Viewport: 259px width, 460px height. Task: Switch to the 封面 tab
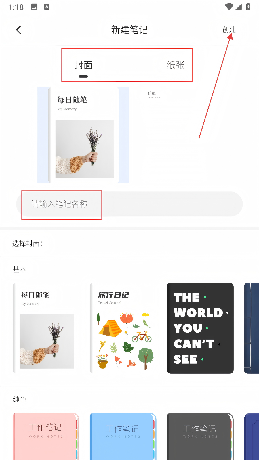[83, 65]
